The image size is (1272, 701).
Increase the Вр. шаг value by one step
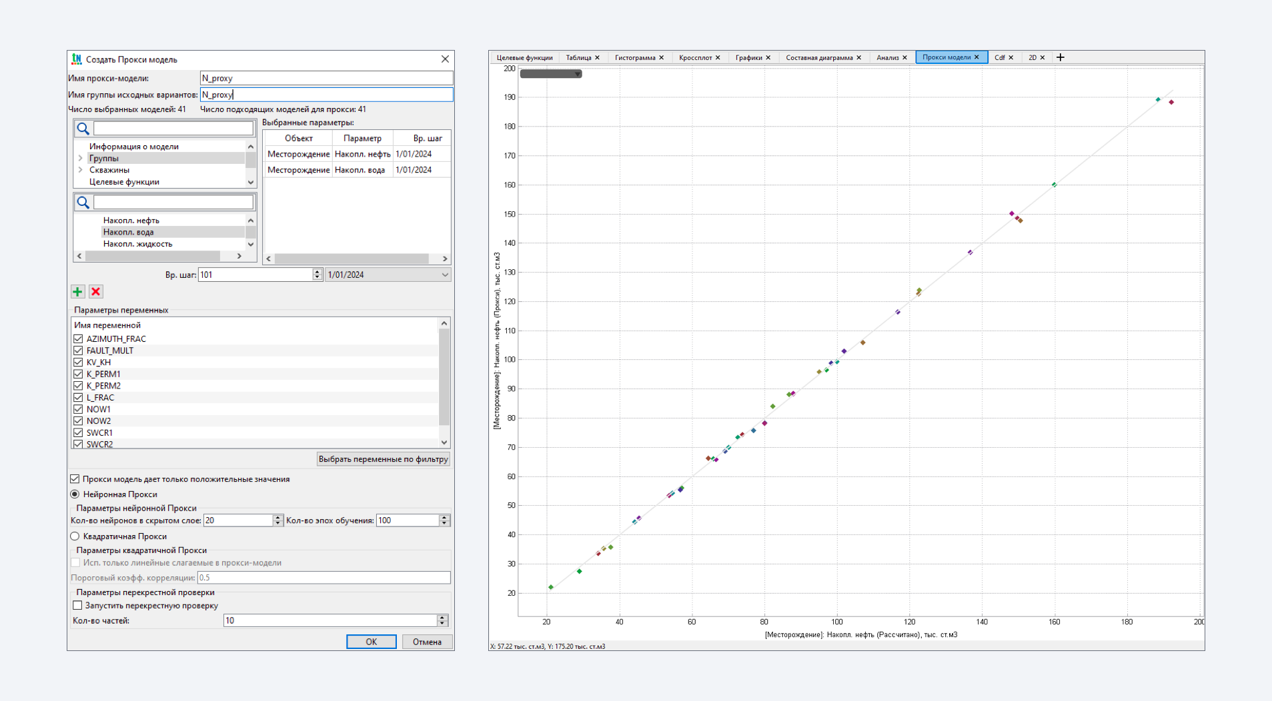[317, 272]
